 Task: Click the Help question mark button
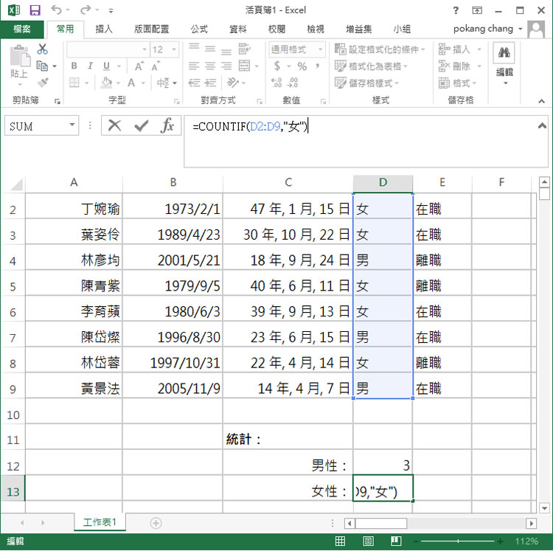pos(456,10)
